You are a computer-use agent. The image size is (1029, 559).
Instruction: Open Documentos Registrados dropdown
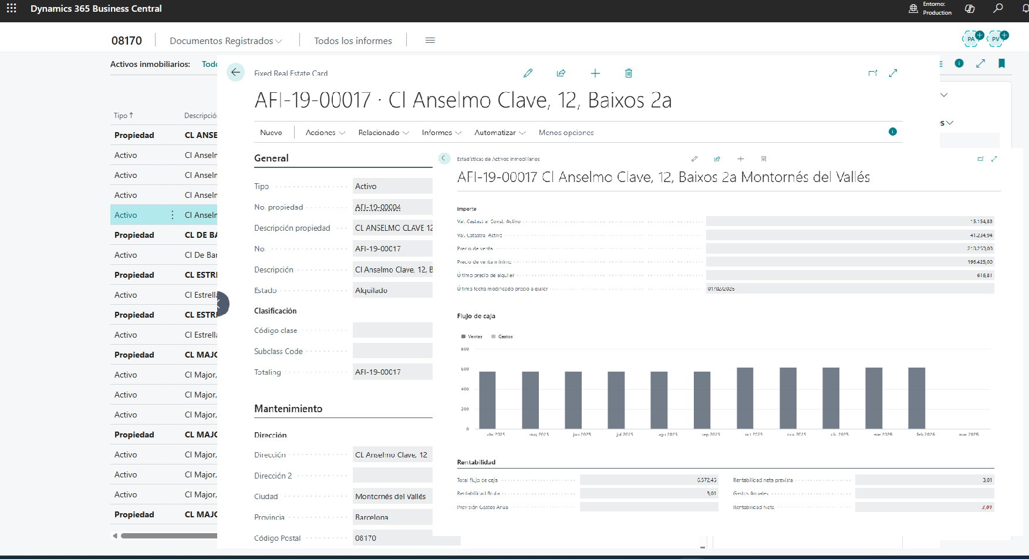225,41
